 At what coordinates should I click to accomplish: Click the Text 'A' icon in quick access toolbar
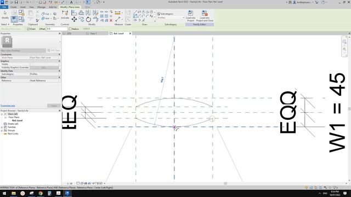71,2
